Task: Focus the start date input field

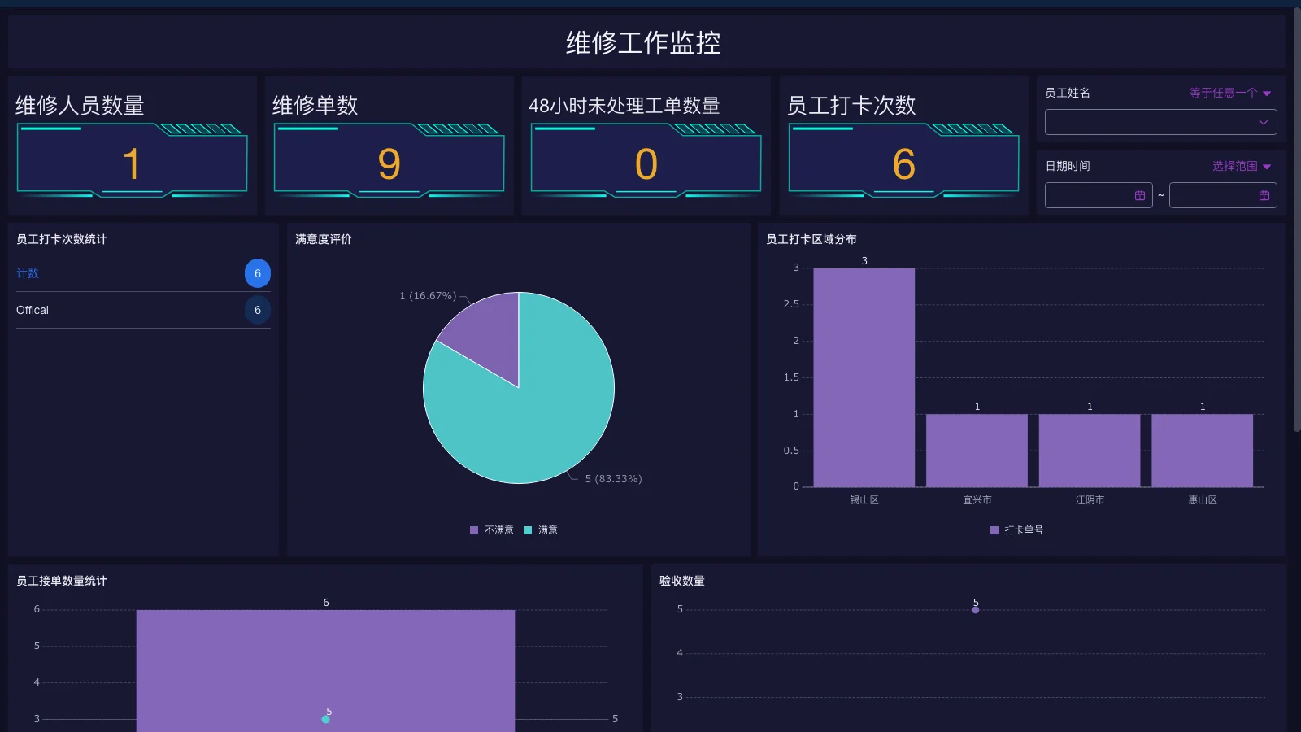Action: pos(1099,195)
